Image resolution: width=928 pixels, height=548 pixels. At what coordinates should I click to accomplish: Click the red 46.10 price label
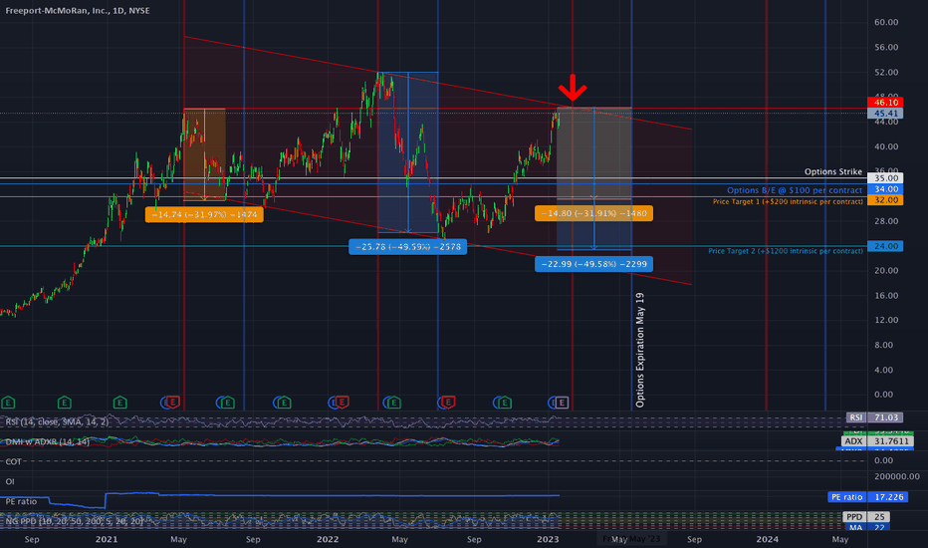885,103
